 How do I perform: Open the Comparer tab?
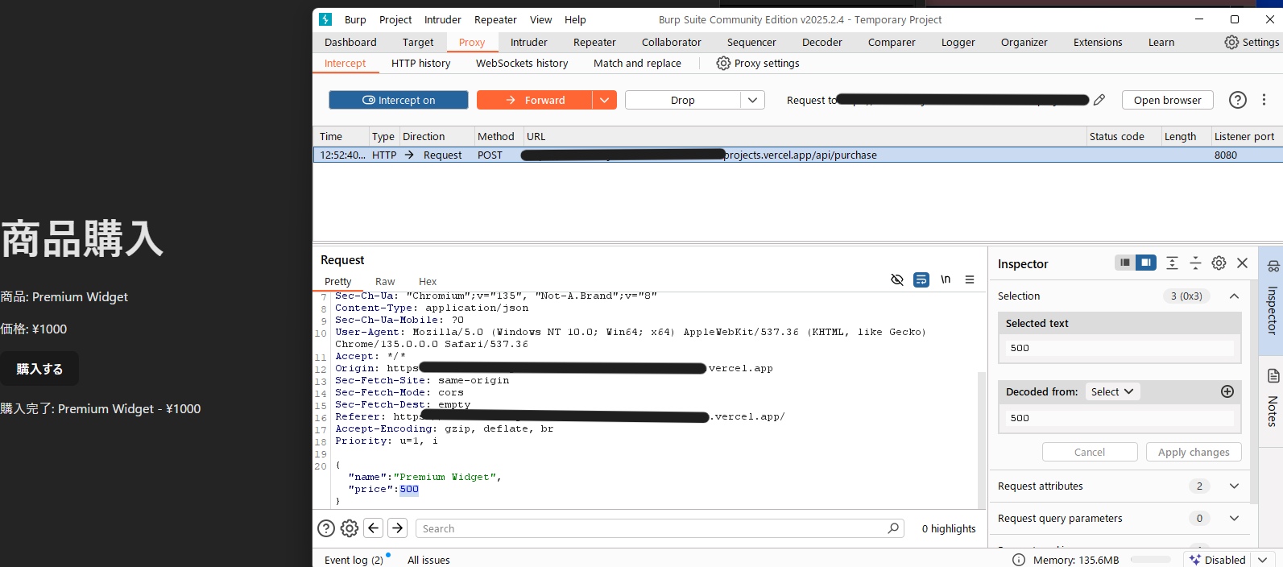coord(892,42)
